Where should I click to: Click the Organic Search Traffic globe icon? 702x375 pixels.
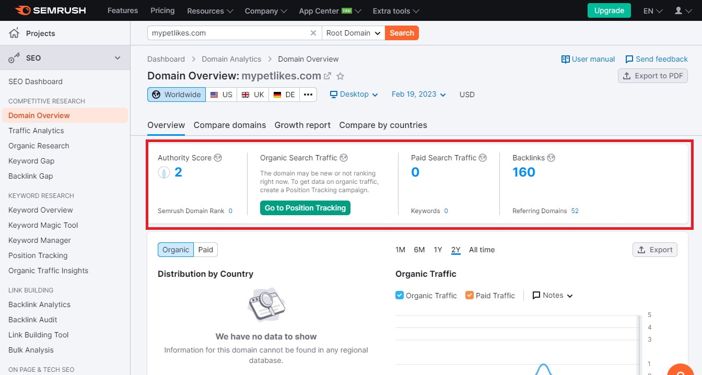[344, 158]
